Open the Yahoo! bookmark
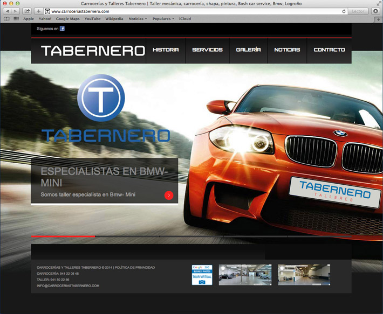The width and height of the screenshot is (383, 314). pyautogui.click(x=45, y=19)
